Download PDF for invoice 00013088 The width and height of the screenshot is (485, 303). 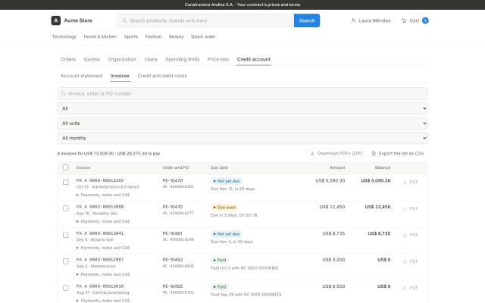click(x=411, y=208)
